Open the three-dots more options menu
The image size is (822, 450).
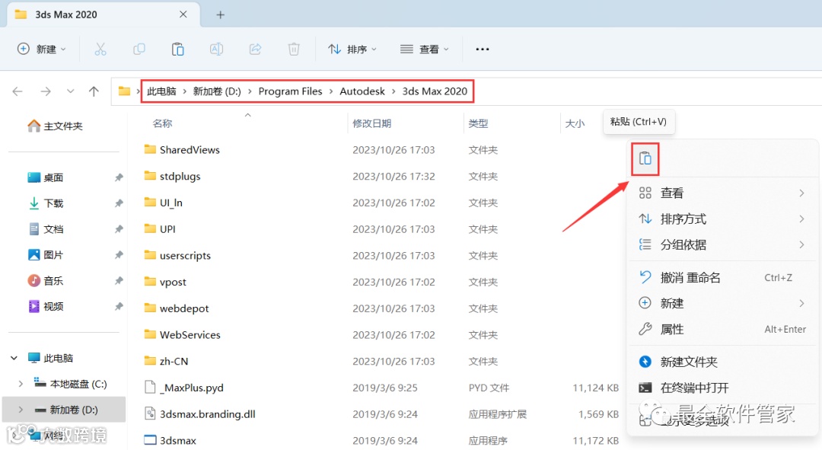(483, 49)
